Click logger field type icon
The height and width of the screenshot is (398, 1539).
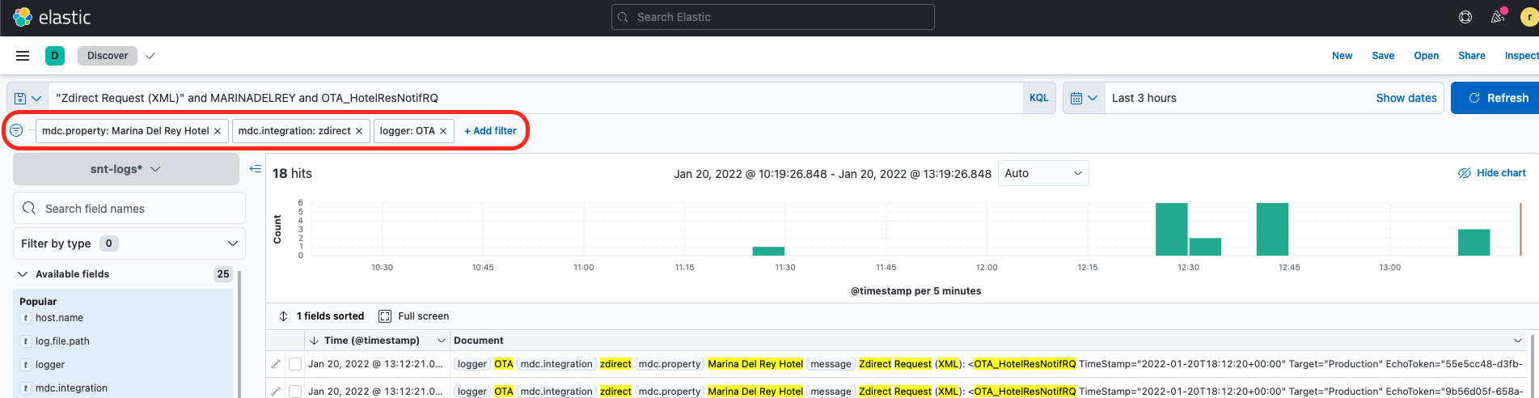(x=26, y=365)
